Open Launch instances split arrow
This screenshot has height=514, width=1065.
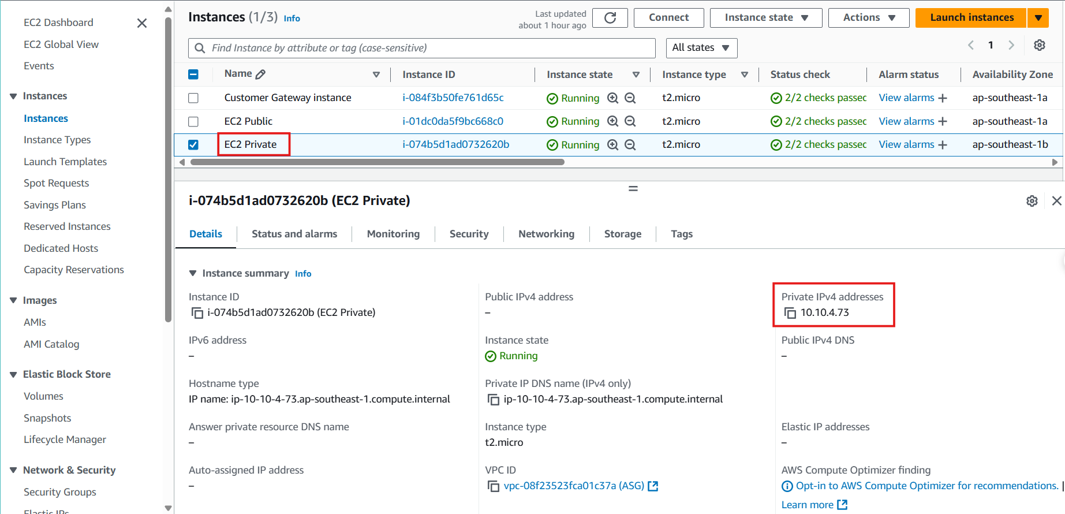tap(1038, 18)
